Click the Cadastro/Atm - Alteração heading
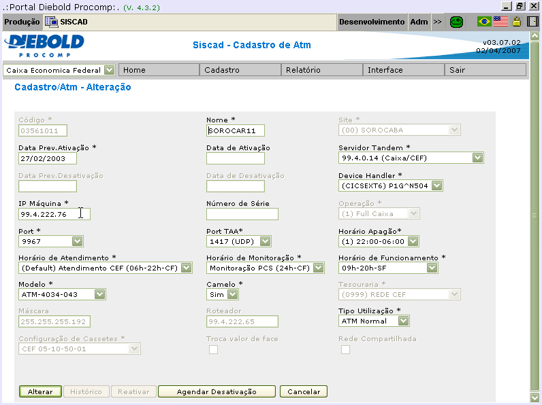 point(73,87)
